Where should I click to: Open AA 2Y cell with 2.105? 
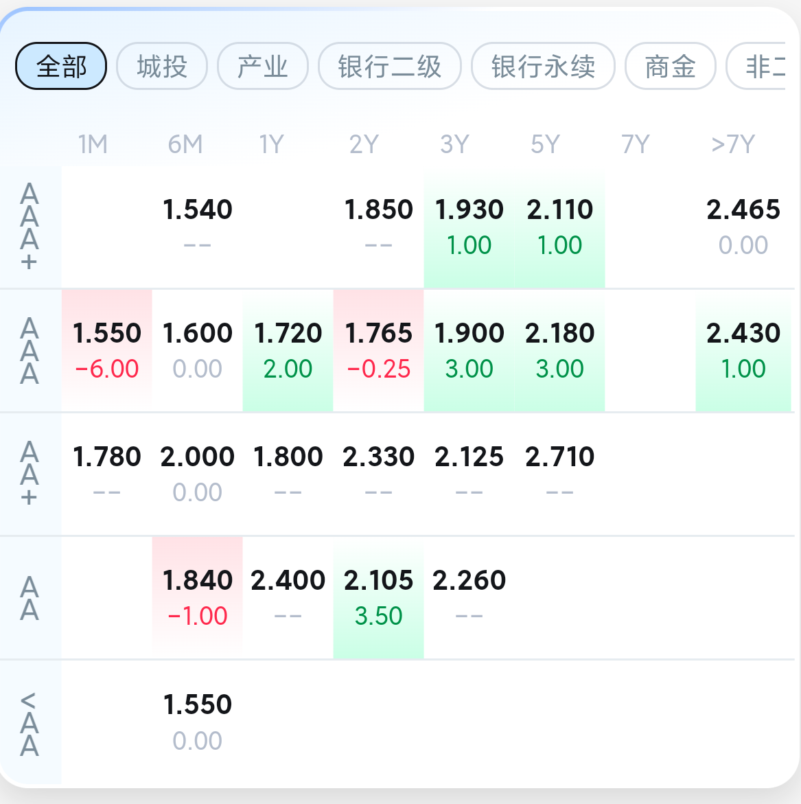(x=379, y=597)
